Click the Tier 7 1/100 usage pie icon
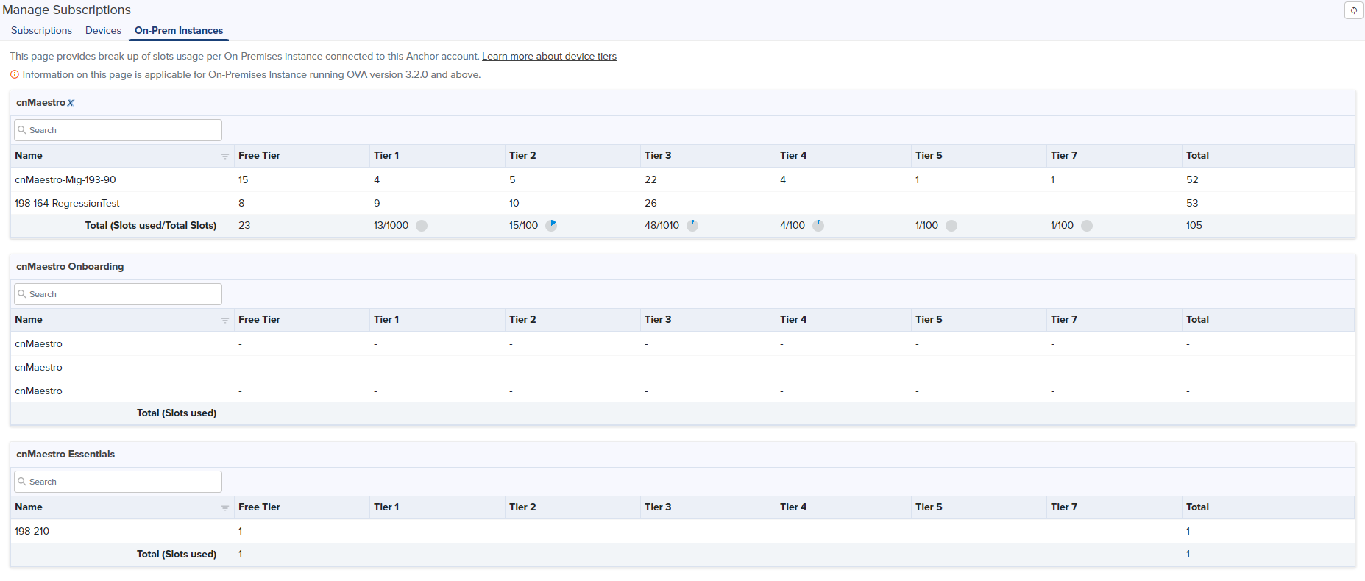The width and height of the screenshot is (1365, 581). 1087,226
